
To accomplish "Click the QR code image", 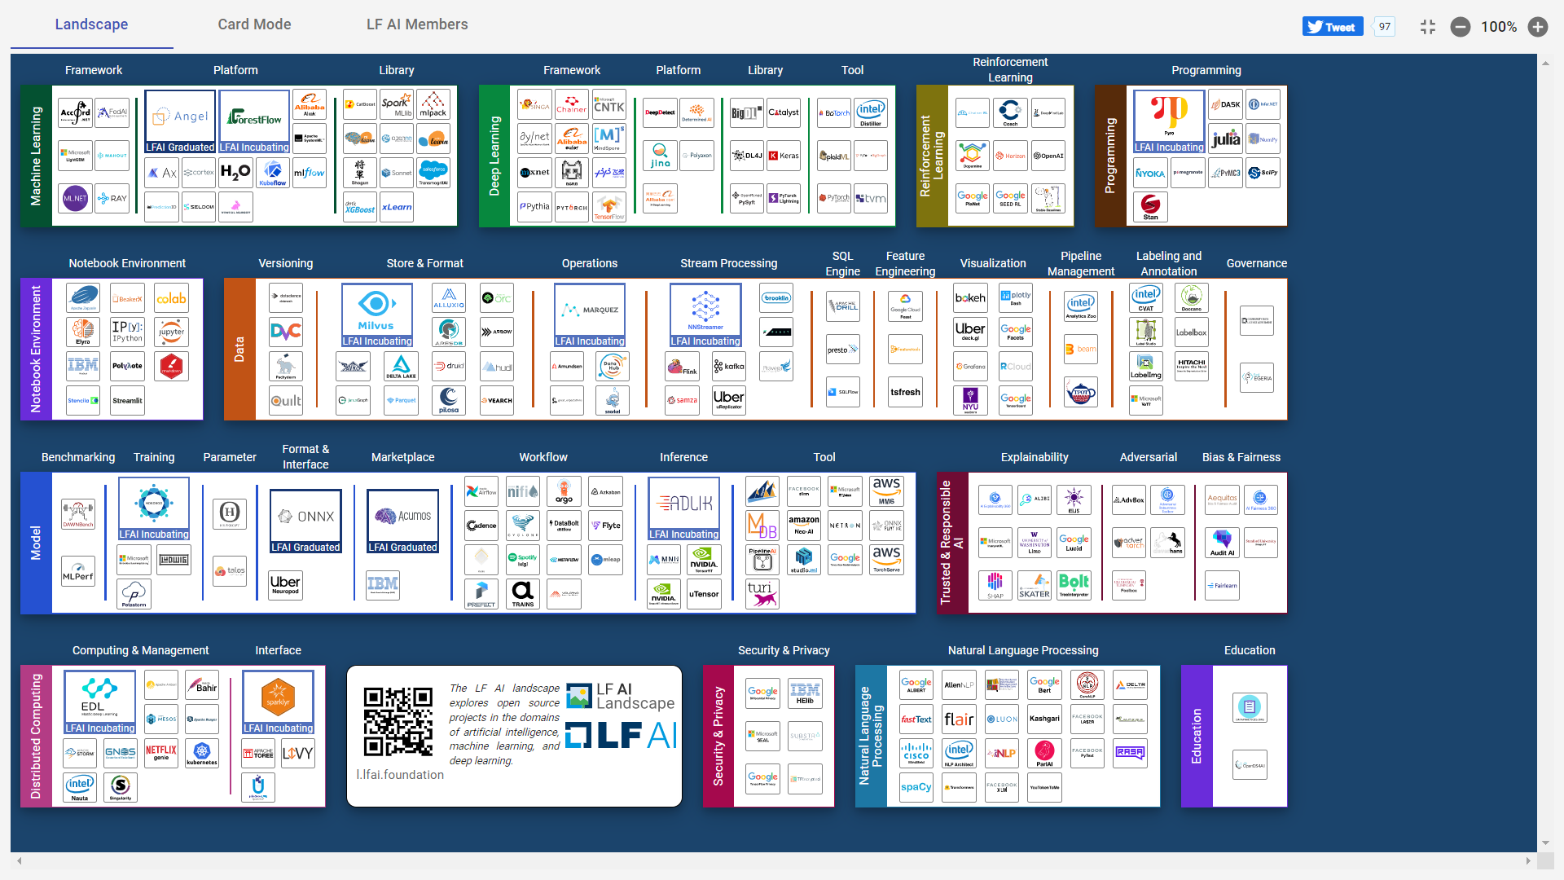I will (x=398, y=721).
